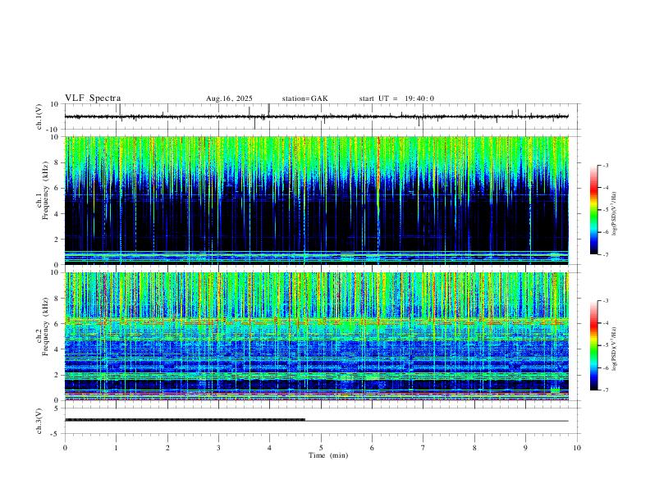Click the "ch.1(V)" waveform axis label
This screenshot has width=650, height=502.
(x=39, y=116)
